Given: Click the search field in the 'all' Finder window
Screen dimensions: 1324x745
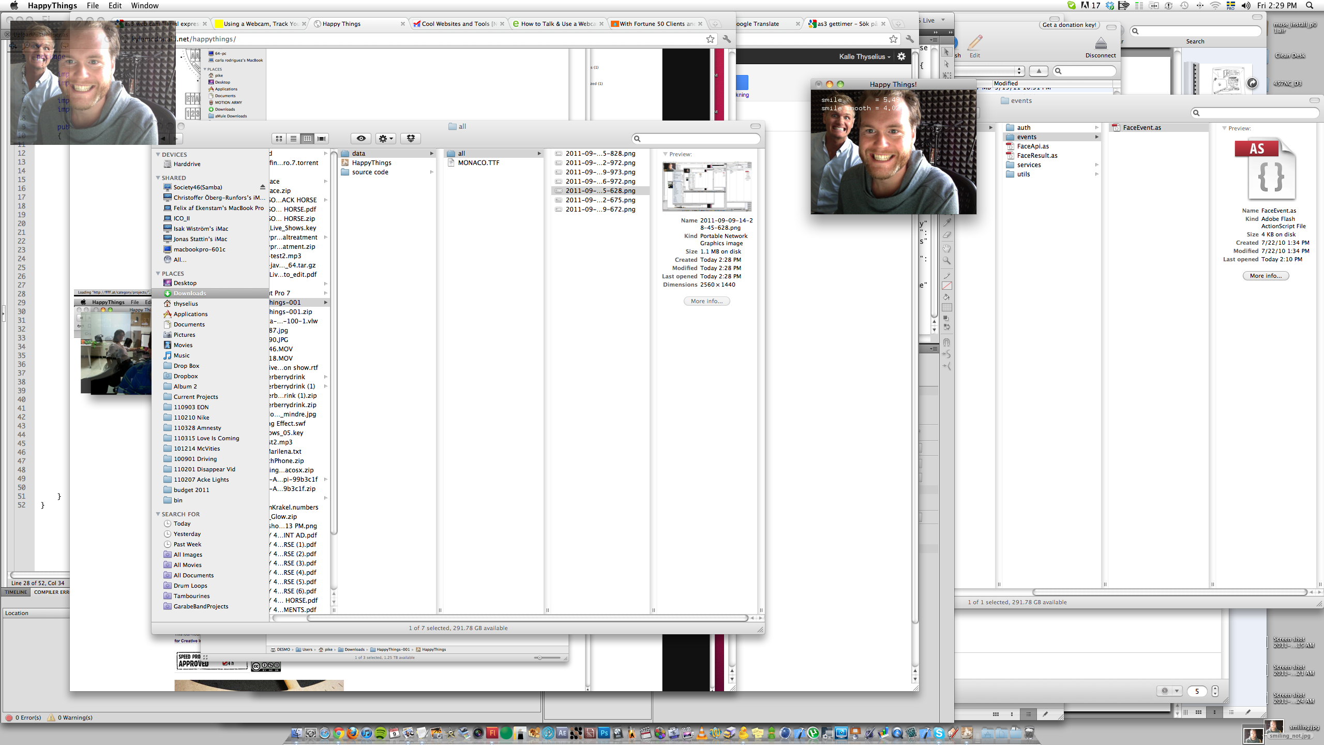Looking at the screenshot, I should [x=696, y=139].
